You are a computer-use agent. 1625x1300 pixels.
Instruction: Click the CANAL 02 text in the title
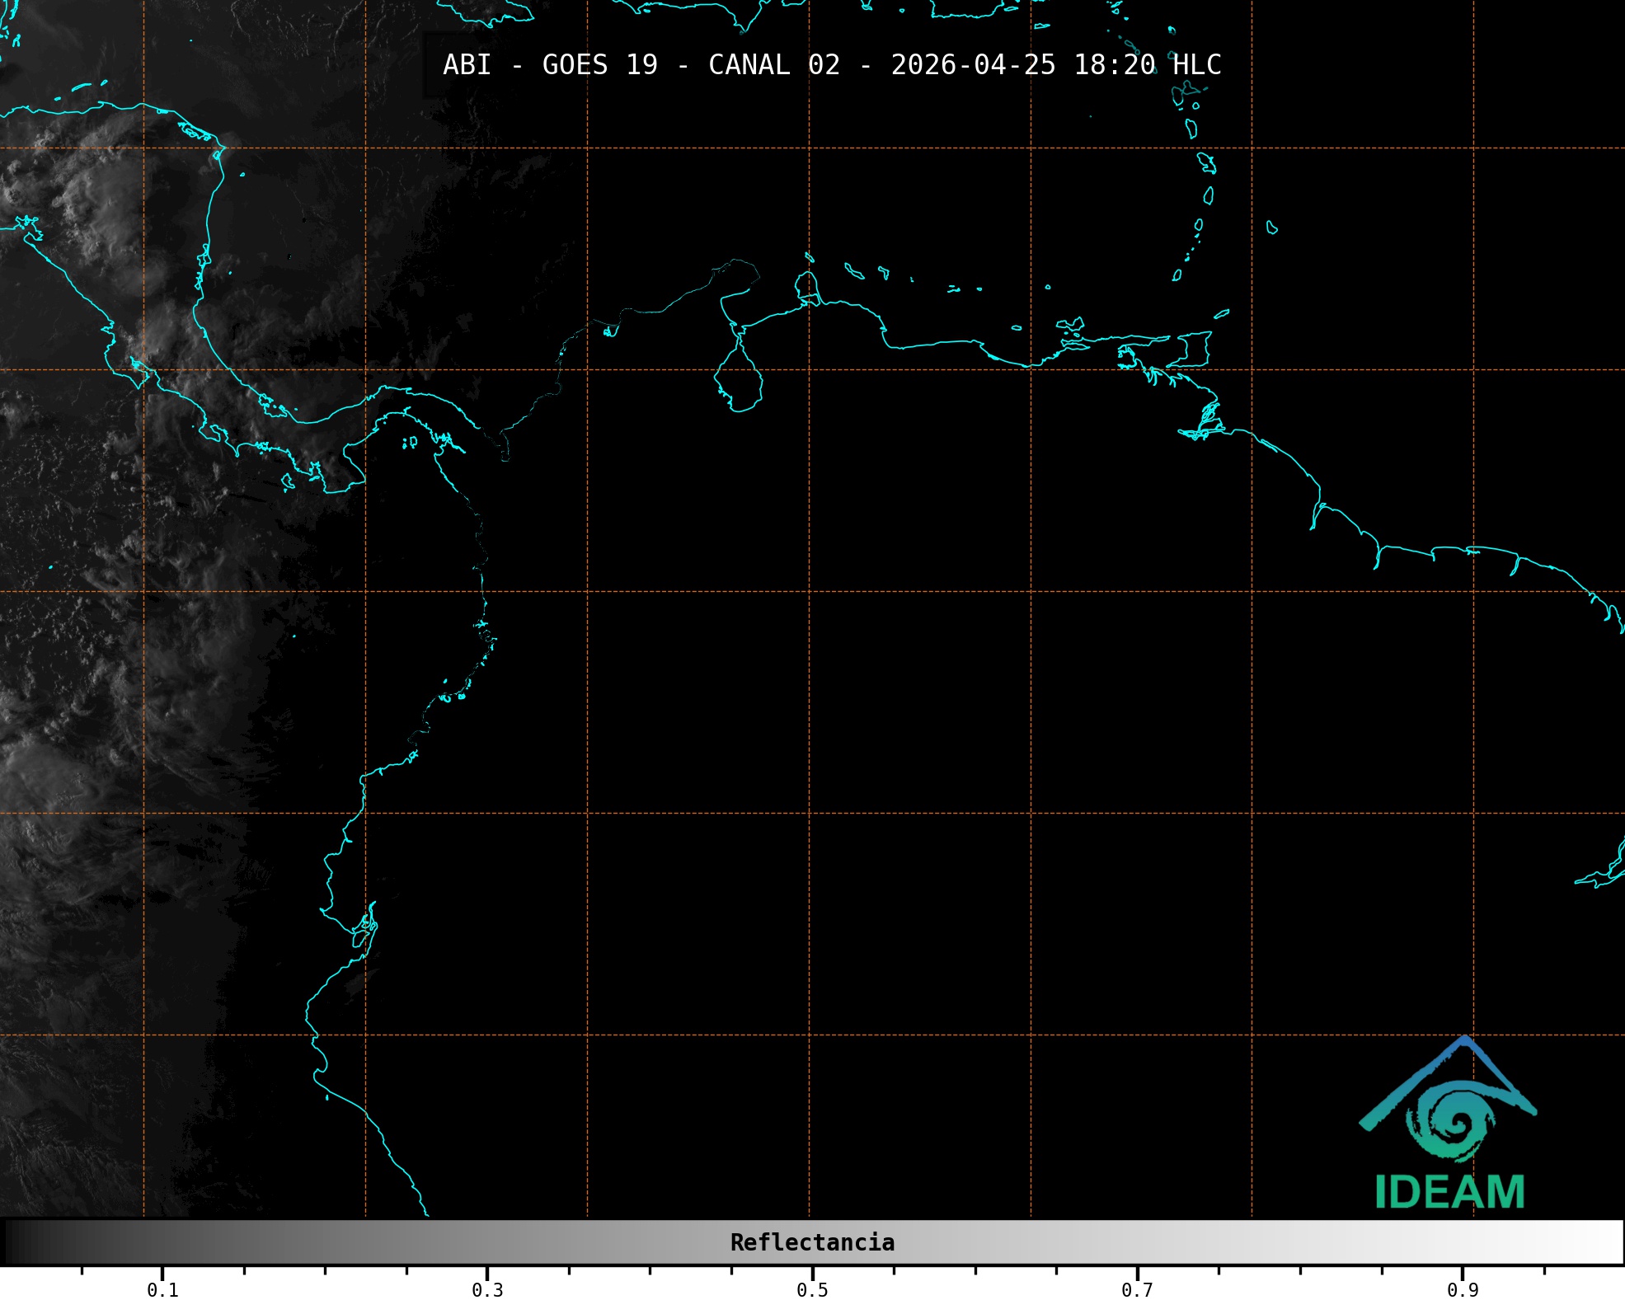(773, 65)
